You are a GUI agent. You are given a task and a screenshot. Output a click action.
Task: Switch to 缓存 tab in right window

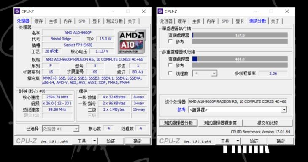pyautogui.click(x=182, y=21)
